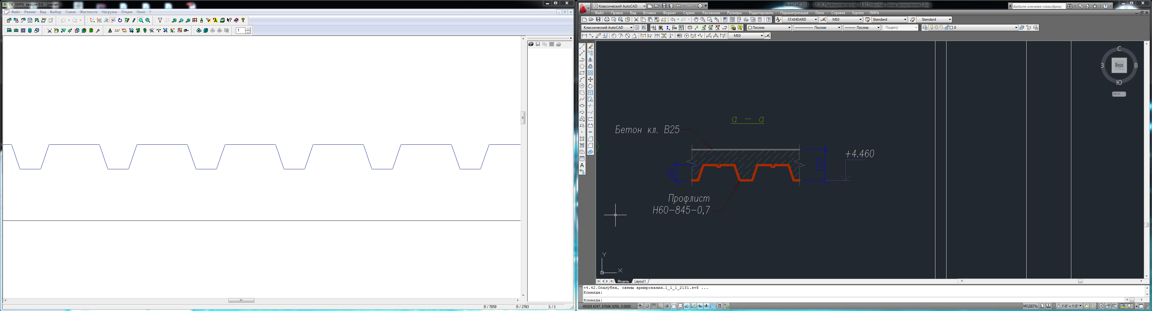1152x311 pixels.
Task: Click the linear dimension icon in AutoCAD dimension toolbar
Action: 584,36
